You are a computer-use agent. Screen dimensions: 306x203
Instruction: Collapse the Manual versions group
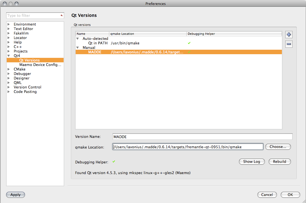[78, 48]
